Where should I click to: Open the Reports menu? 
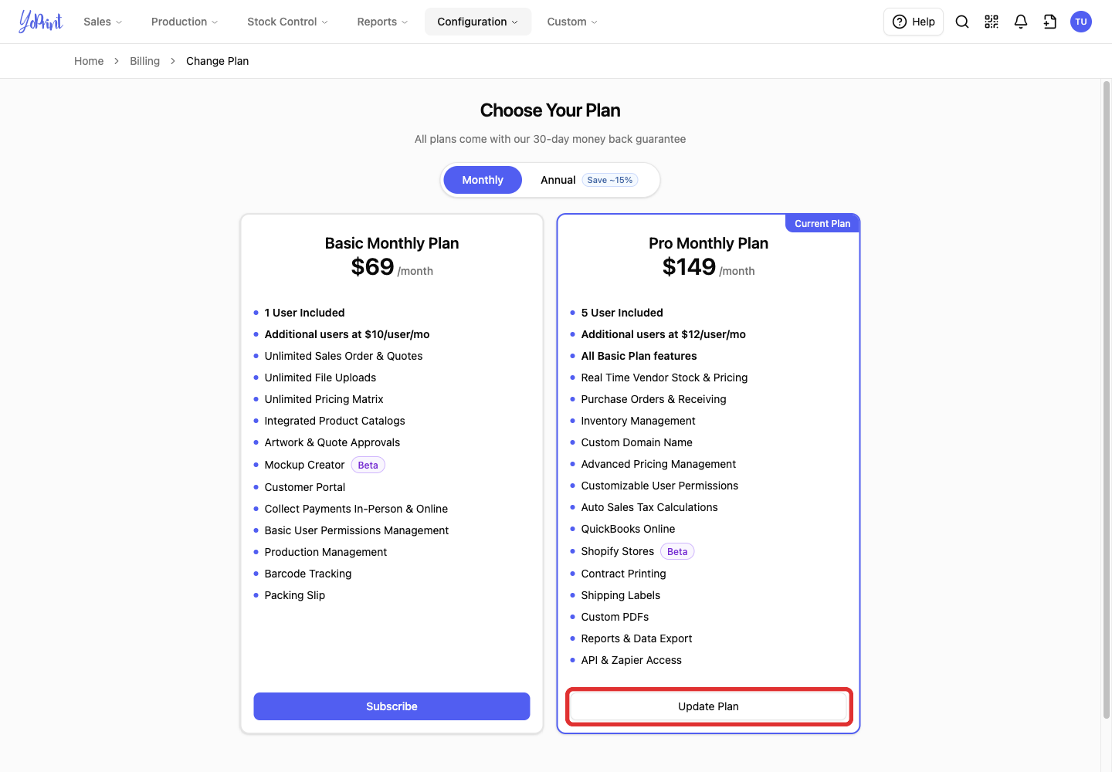(x=382, y=22)
